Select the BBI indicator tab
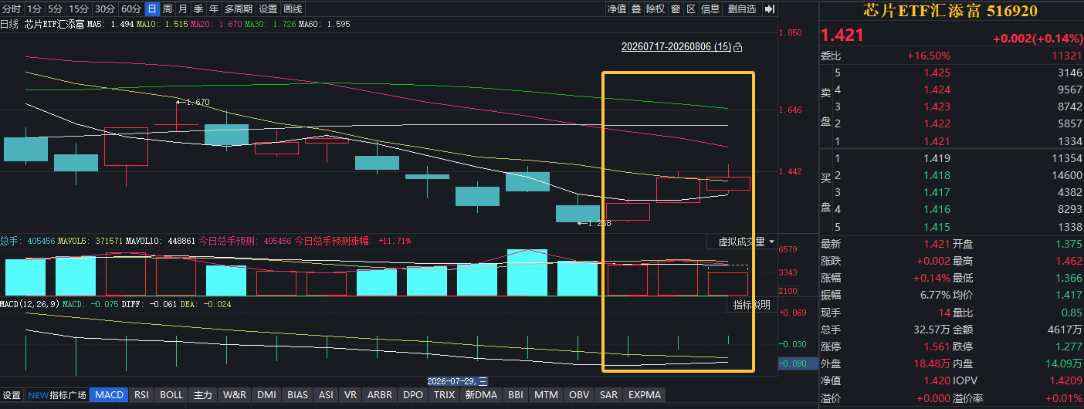This screenshot has width=1084, height=409. click(x=517, y=395)
